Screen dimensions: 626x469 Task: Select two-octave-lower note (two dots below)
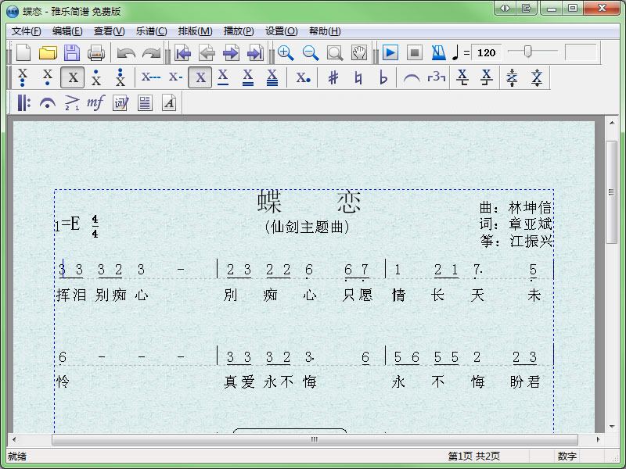[x=23, y=77]
